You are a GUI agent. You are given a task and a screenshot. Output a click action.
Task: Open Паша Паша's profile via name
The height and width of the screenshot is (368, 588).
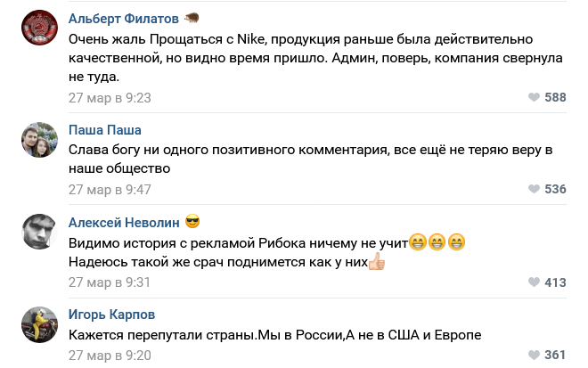[105, 129]
